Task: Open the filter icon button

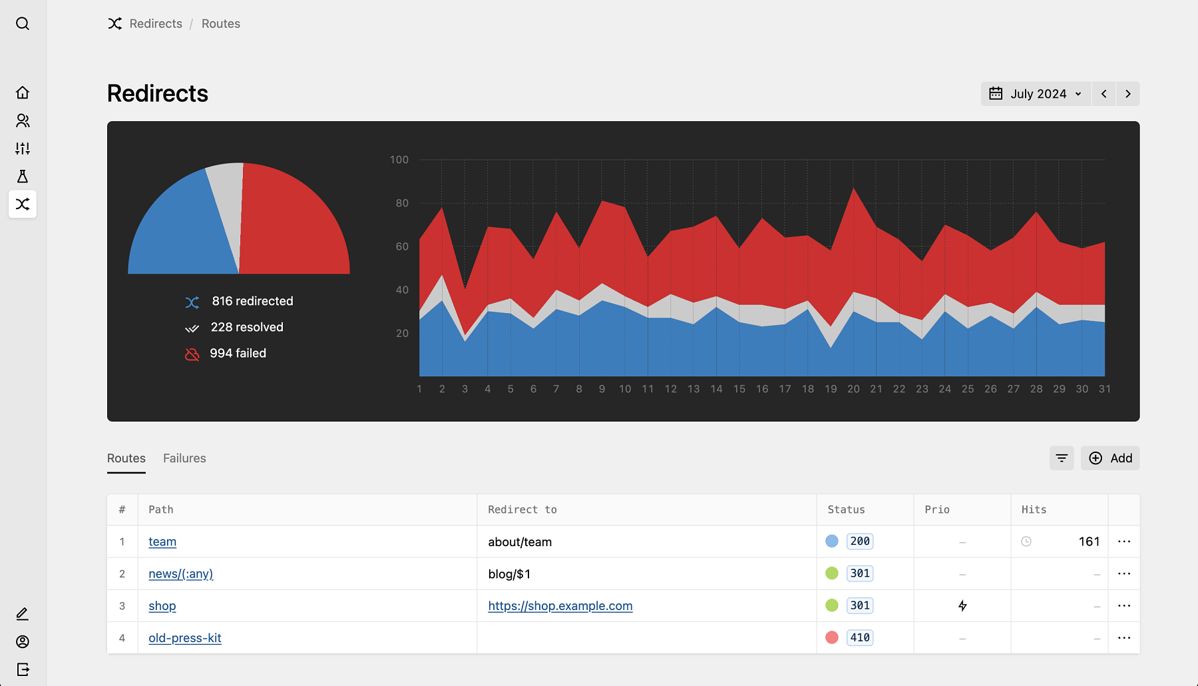Action: (x=1062, y=458)
